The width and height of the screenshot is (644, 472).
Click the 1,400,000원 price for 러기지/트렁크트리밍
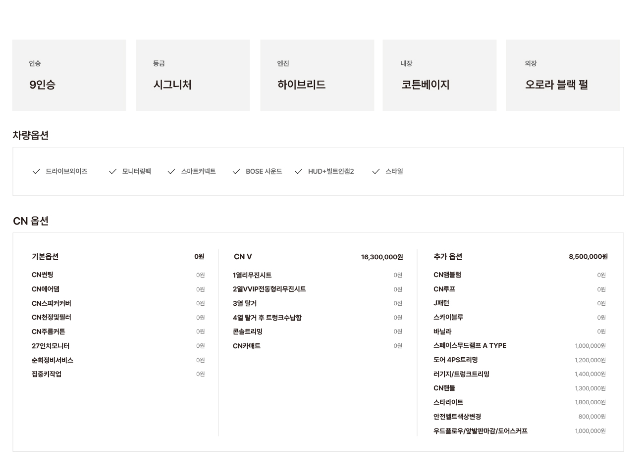590,374
